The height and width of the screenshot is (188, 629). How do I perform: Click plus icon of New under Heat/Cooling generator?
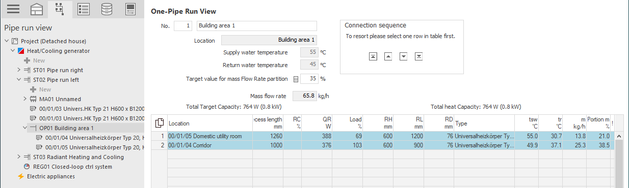click(27, 60)
